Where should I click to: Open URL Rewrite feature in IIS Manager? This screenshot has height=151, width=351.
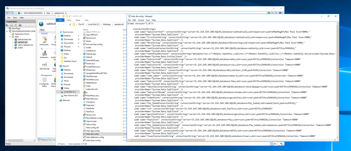point(44,67)
